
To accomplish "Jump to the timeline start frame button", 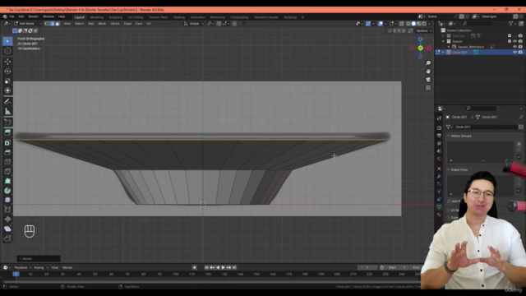I will (x=206, y=268).
